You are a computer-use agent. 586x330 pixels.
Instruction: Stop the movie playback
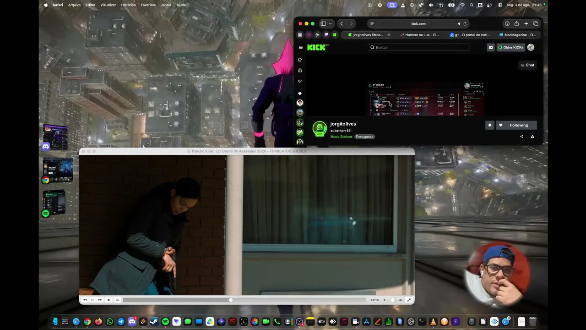click(x=109, y=300)
